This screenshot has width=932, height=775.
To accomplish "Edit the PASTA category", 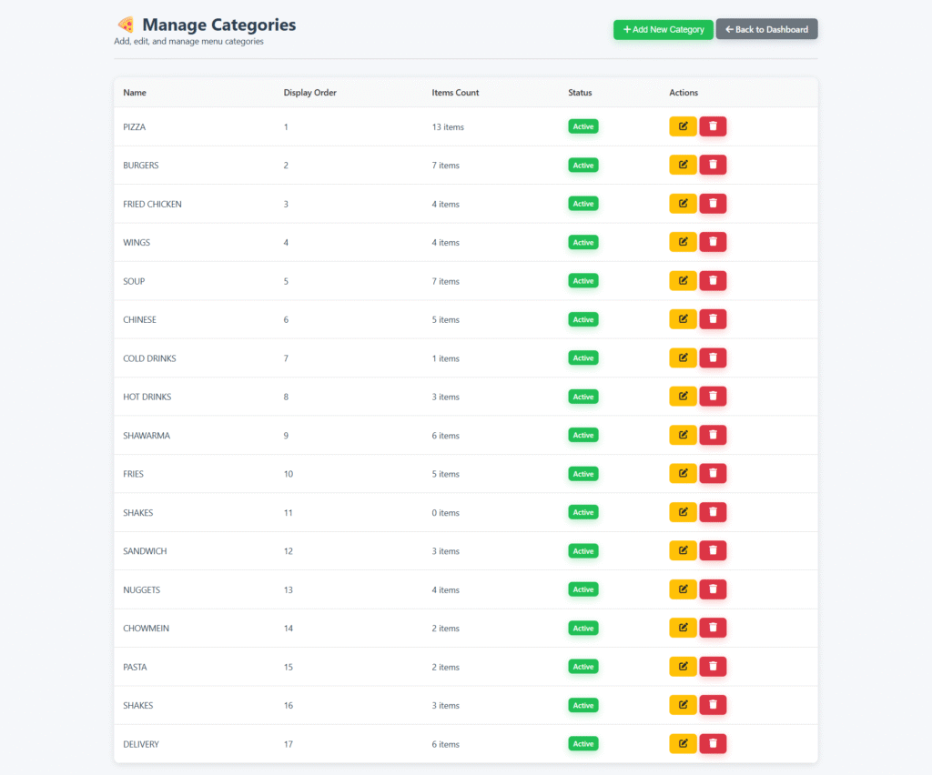I will point(683,667).
